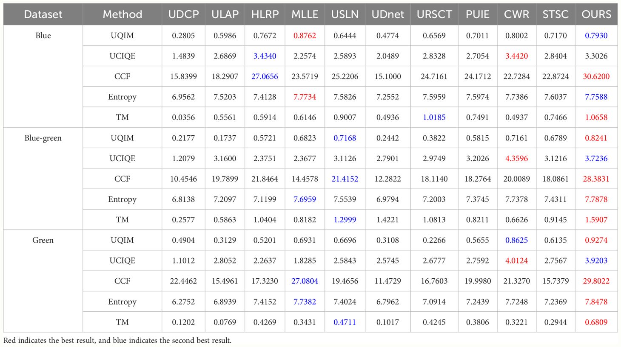Click the value 7.6959
The height and width of the screenshot is (347, 621).
pos(305,199)
